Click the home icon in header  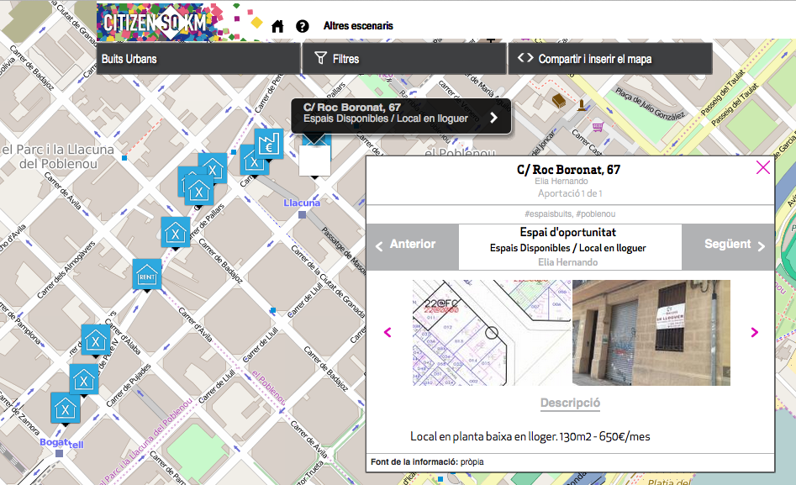click(277, 26)
